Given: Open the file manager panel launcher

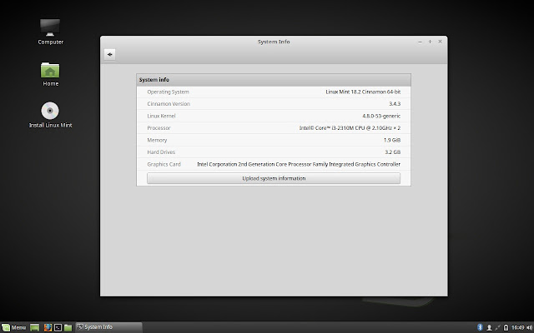Looking at the screenshot, I should pyautogui.click(x=68, y=327).
